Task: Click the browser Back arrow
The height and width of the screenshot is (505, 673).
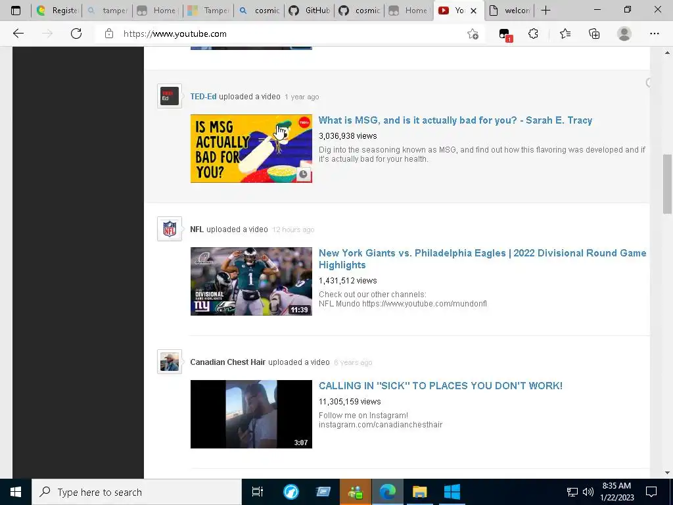Action: click(18, 34)
